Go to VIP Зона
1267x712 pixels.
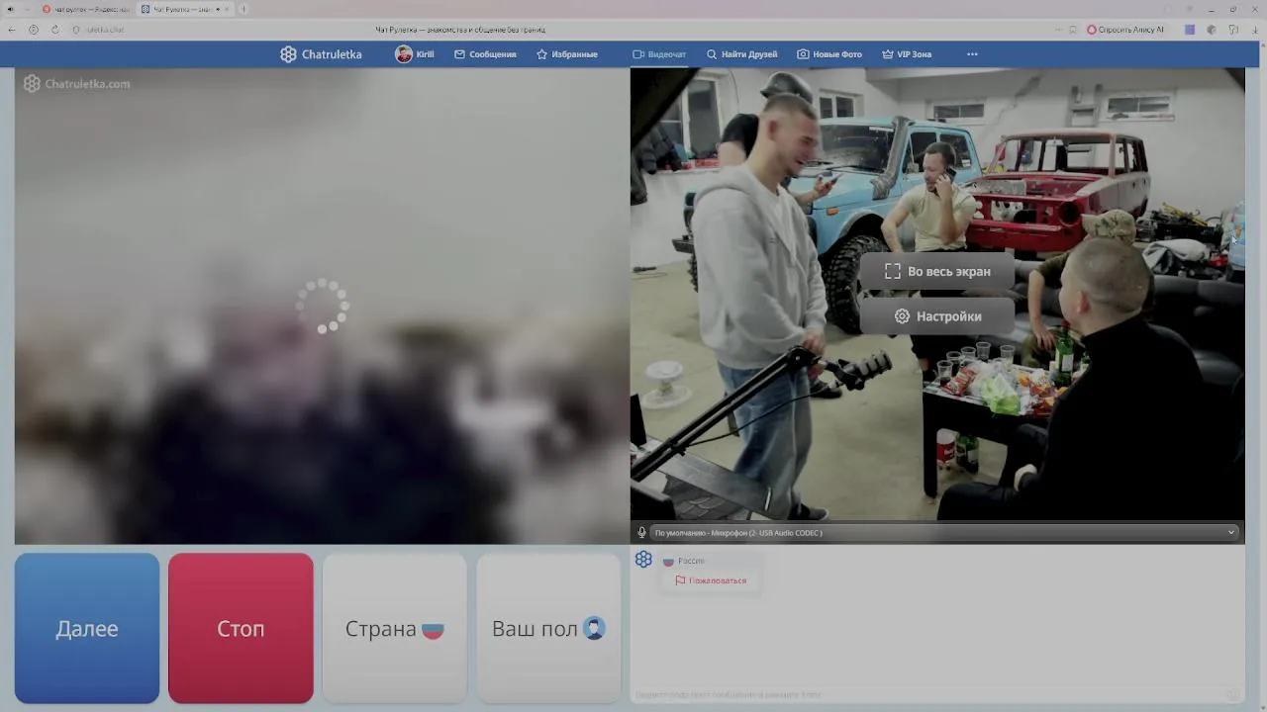click(907, 54)
